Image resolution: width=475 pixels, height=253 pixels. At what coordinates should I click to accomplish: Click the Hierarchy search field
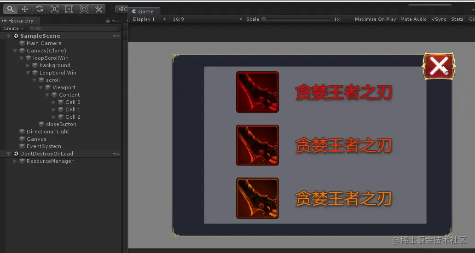pyautogui.click(x=74, y=28)
